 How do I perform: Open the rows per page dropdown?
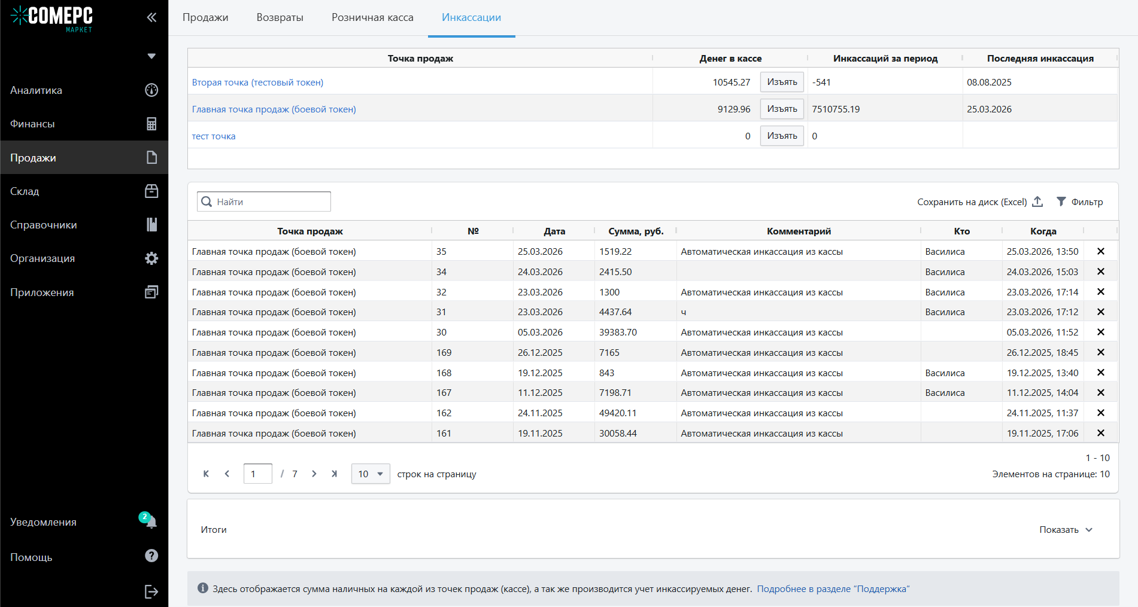pos(371,474)
